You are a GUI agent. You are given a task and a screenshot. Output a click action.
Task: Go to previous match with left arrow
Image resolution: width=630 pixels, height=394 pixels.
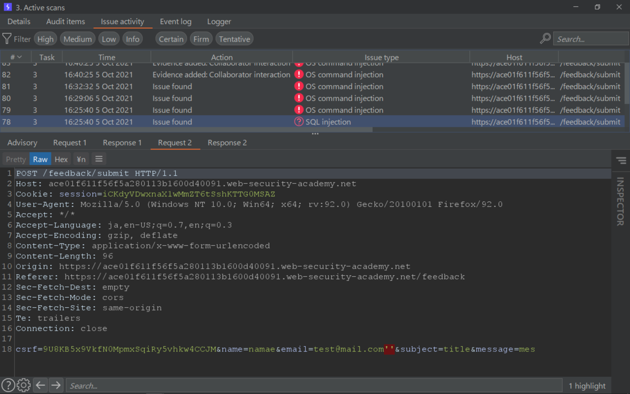coord(40,385)
